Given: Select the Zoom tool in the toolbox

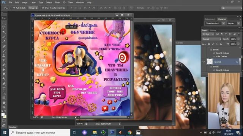Looking at the screenshot, I should [4, 107].
